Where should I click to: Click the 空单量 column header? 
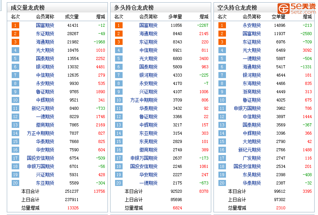278,17
